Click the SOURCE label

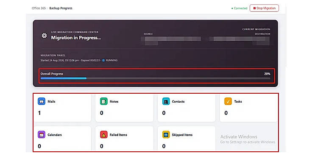tap(148, 34)
